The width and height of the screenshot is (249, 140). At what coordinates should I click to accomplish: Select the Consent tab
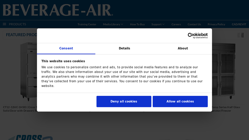point(66,49)
